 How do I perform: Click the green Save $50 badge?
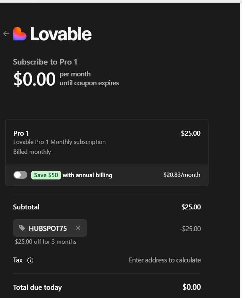[46, 175]
